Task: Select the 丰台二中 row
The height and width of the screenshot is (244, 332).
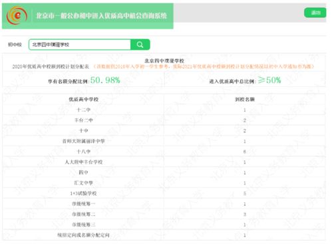Action: 164,120
